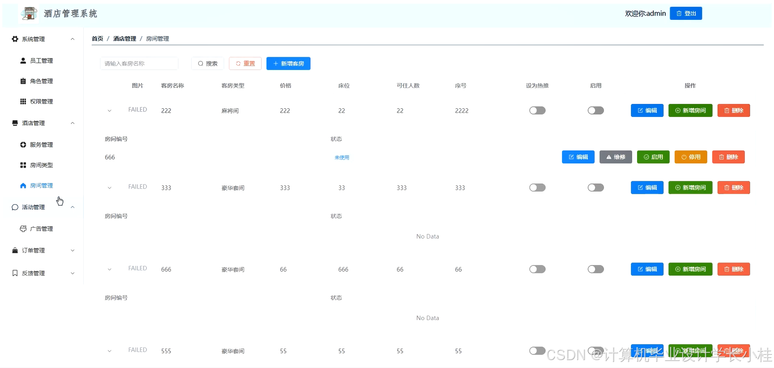Click 新增房间 button for room 222

[x=690, y=110]
